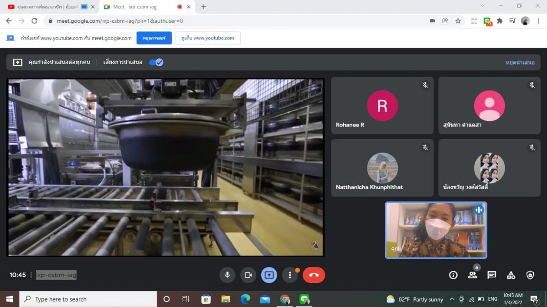Image resolution: width=547 pixels, height=307 pixels.
Task: Turn off the camera
Action: (x=248, y=275)
